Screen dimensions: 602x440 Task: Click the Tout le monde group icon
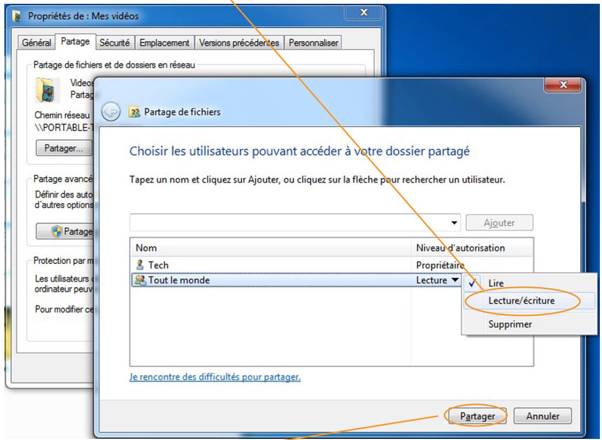[141, 280]
